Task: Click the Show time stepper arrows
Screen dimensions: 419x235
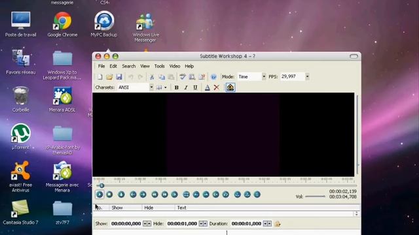Action: pyautogui.click(x=147, y=223)
